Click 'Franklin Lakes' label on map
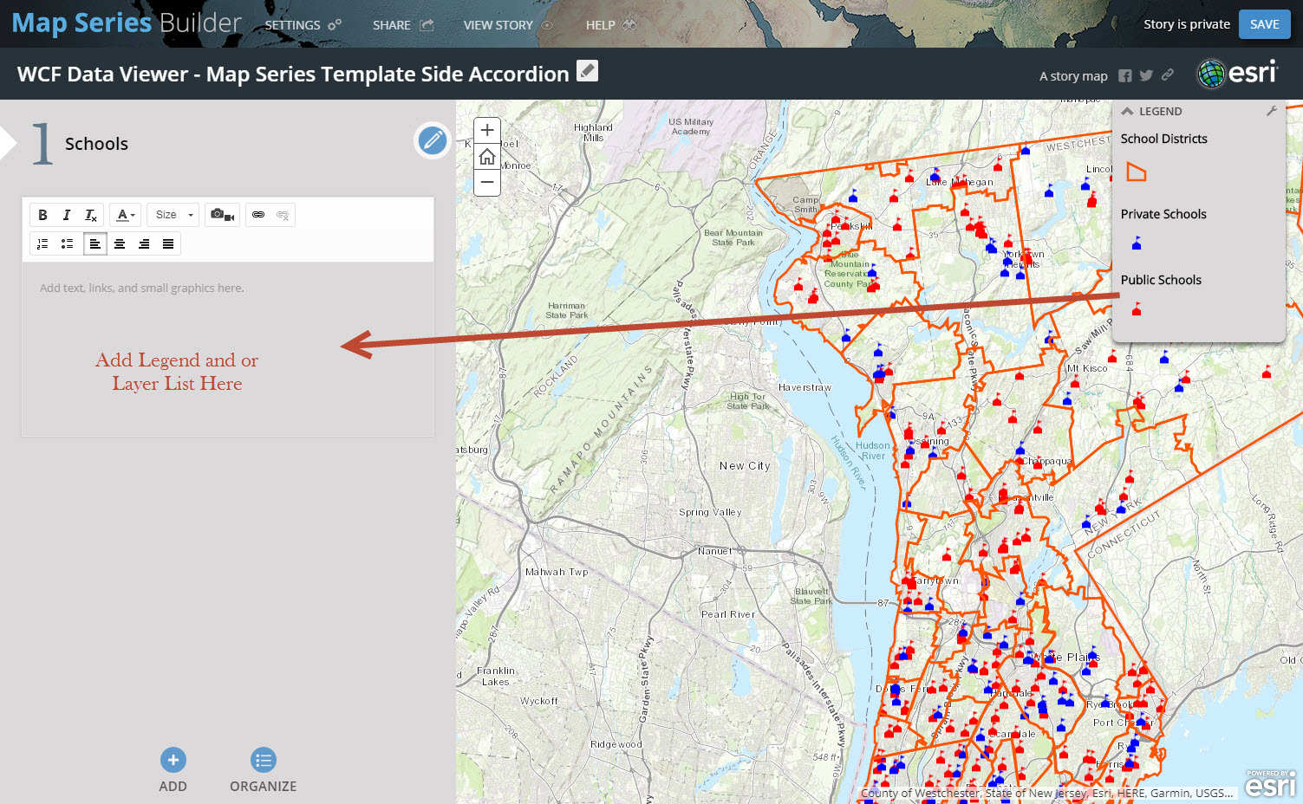Viewport: 1303px width, 804px height. pos(497,677)
